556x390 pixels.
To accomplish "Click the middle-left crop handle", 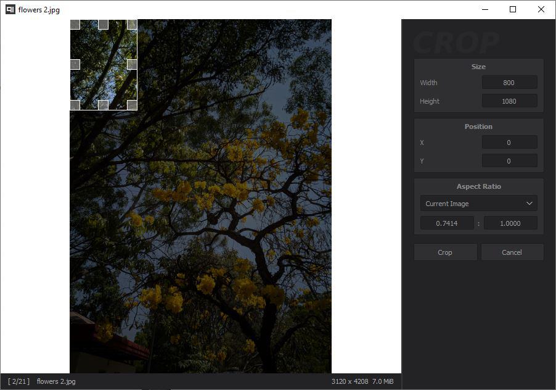I will [75, 64].
